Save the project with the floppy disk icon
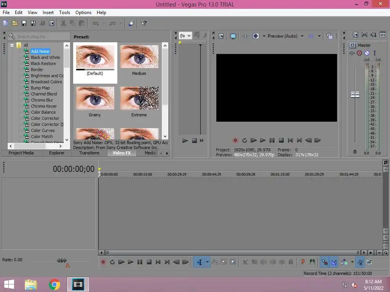This screenshot has height=292, width=390. click(24, 23)
